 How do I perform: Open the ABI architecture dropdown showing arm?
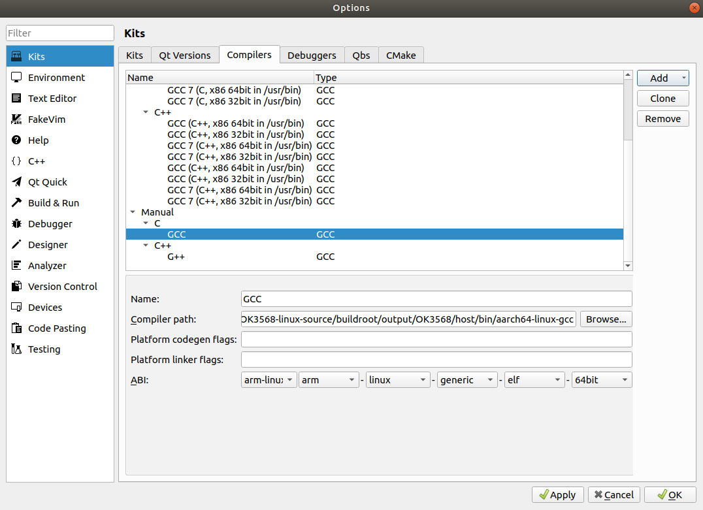point(329,380)
